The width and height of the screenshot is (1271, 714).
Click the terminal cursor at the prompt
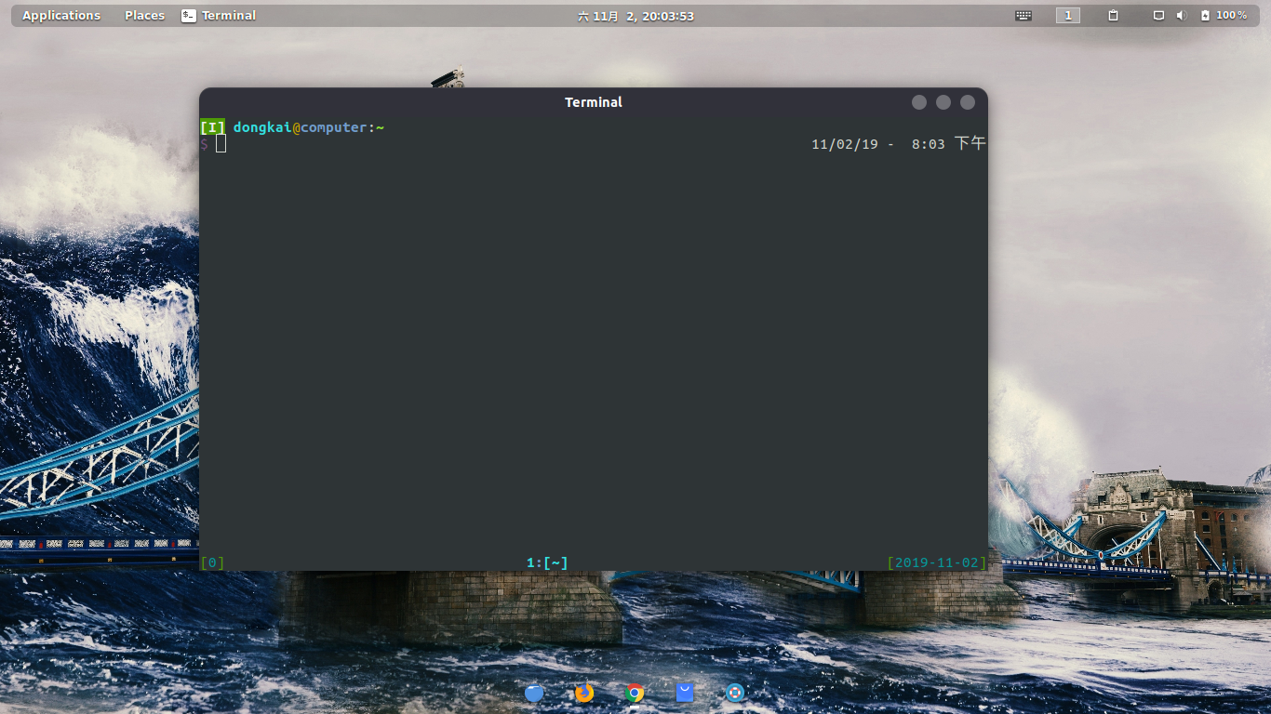coord(221,143)
